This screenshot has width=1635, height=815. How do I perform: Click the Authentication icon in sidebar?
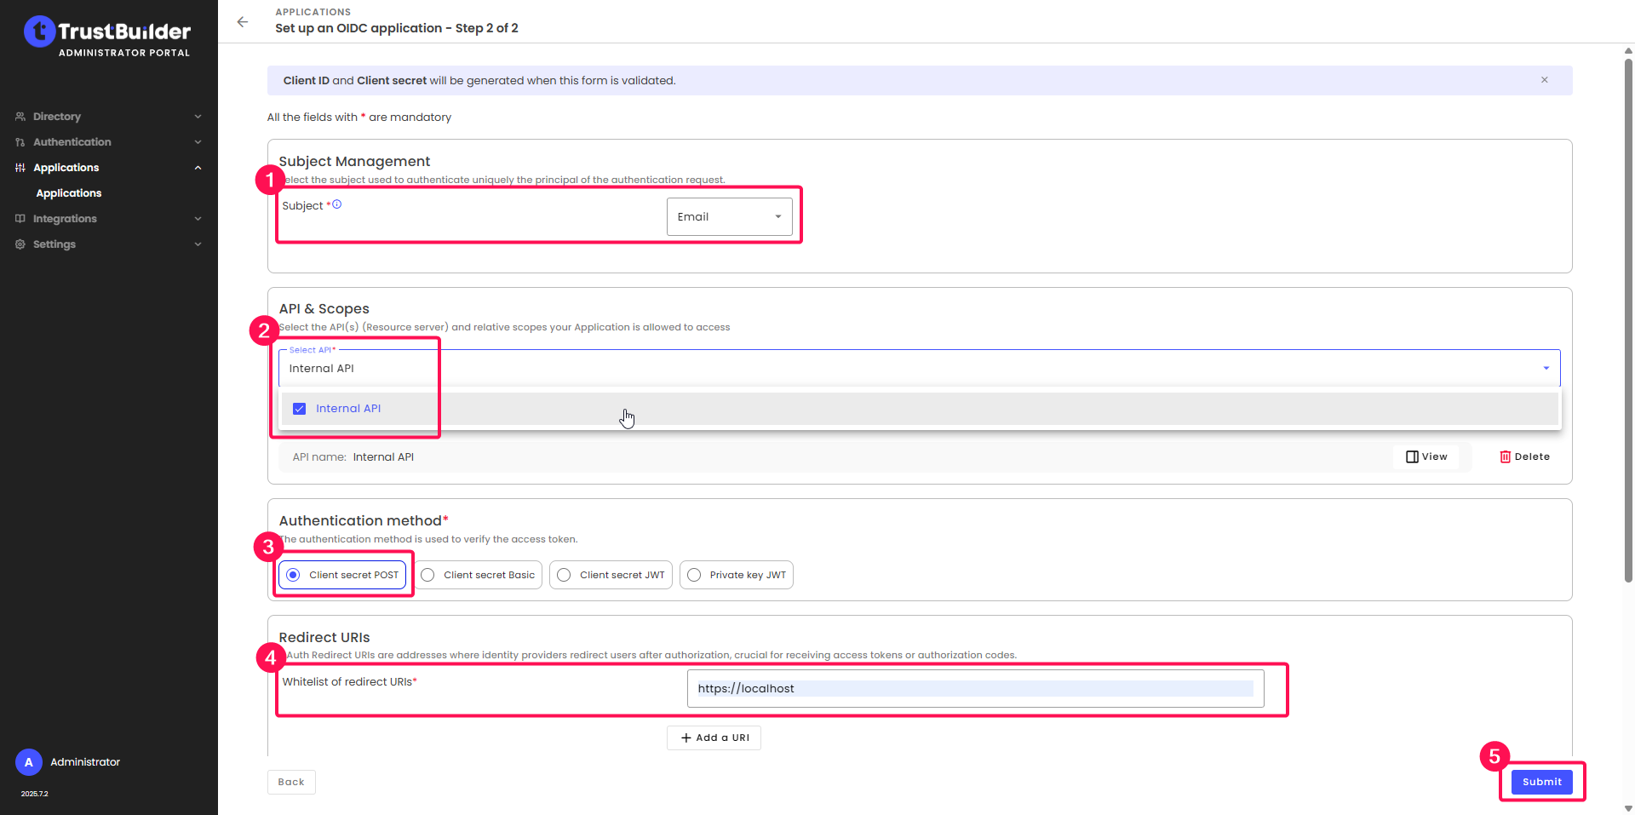(20, 142)
